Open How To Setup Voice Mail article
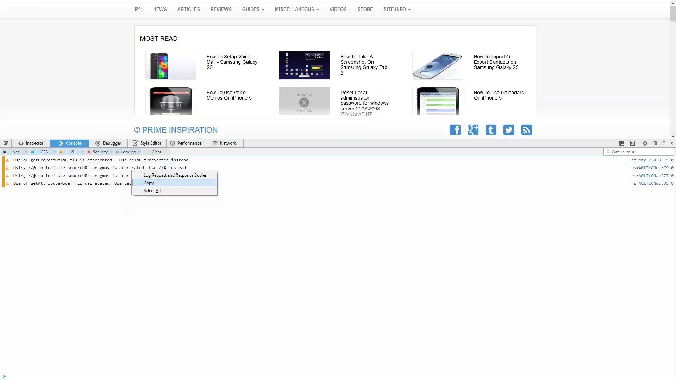The image size is (676, 380). 232,62
